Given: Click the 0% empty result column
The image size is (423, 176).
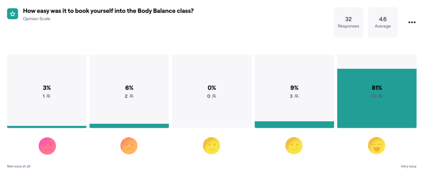Looking at the screenshot, I should tap(212, 91).
